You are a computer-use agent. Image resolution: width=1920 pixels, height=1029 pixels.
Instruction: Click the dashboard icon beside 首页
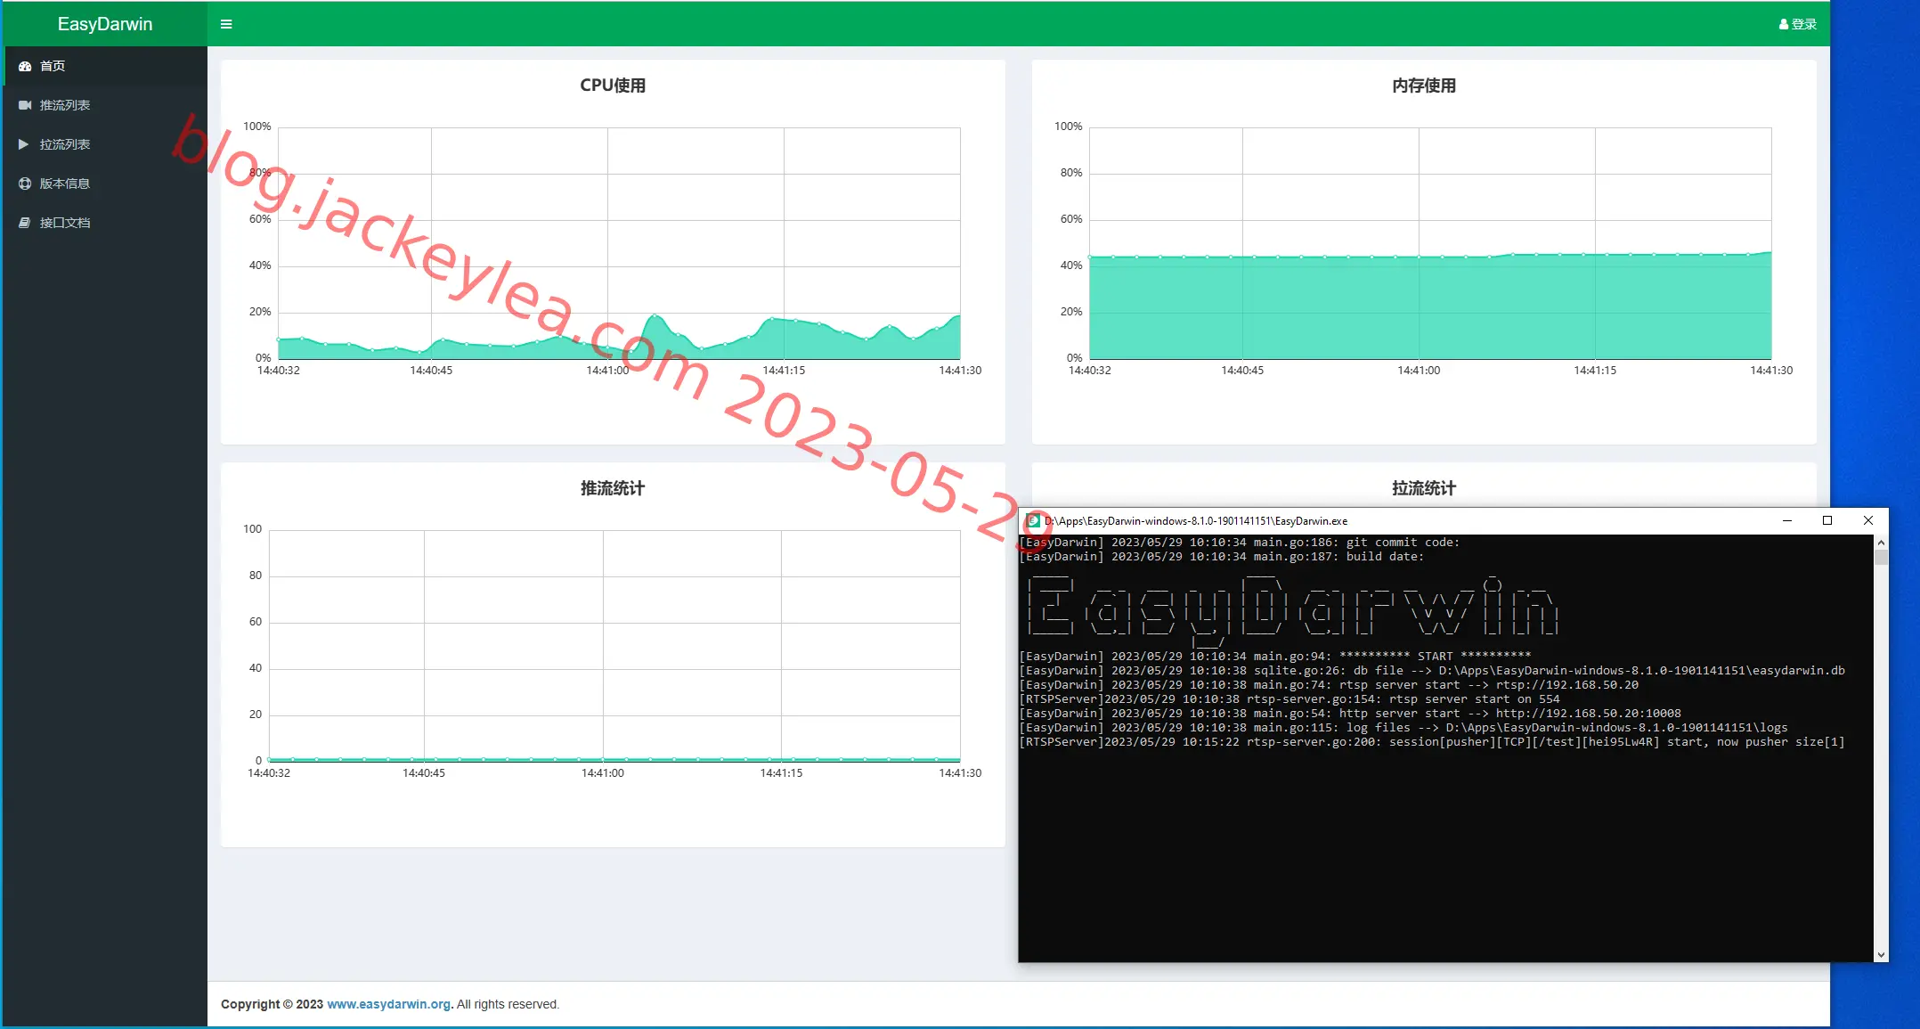point(25,66)
